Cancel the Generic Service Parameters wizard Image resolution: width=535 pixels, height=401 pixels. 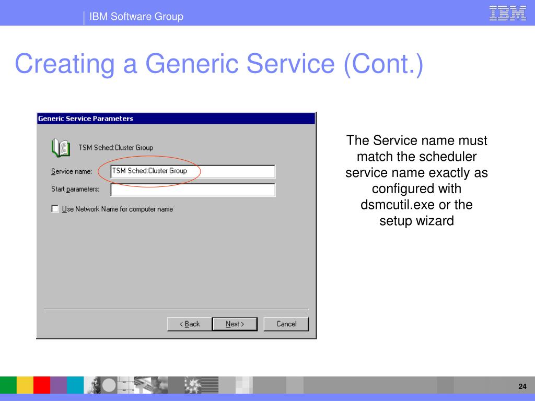286,324
